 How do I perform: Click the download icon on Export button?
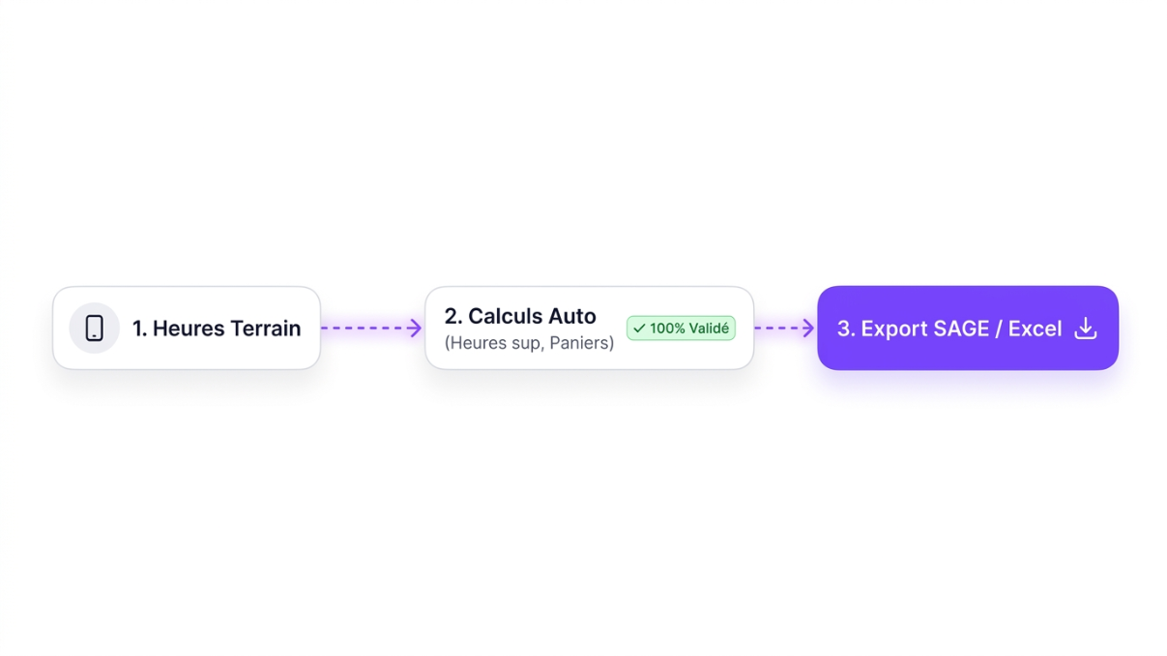click(x=1086, y=328)
